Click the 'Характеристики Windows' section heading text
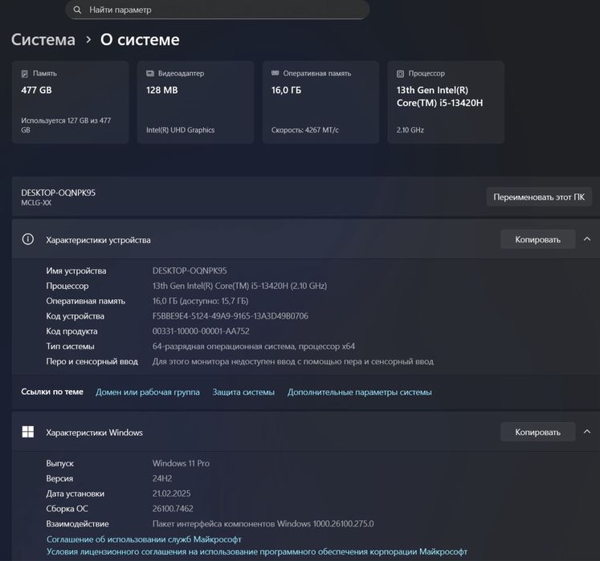The image size is (600, 561). click(95, 433)
